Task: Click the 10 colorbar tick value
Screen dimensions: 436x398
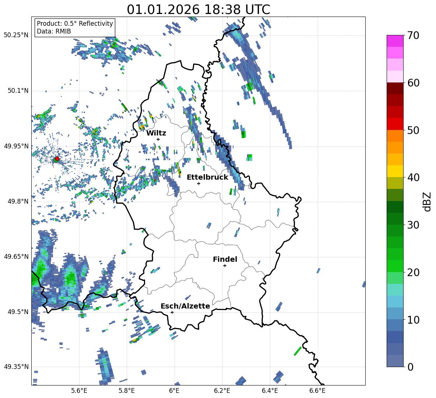Action: tap(413, 320)
